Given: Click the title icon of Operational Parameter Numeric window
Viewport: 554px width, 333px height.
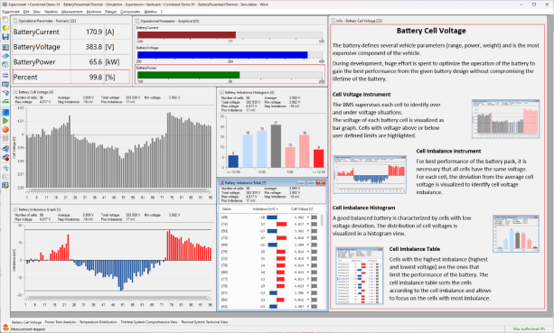Looking at the screenshot, I should click(14, 21).
